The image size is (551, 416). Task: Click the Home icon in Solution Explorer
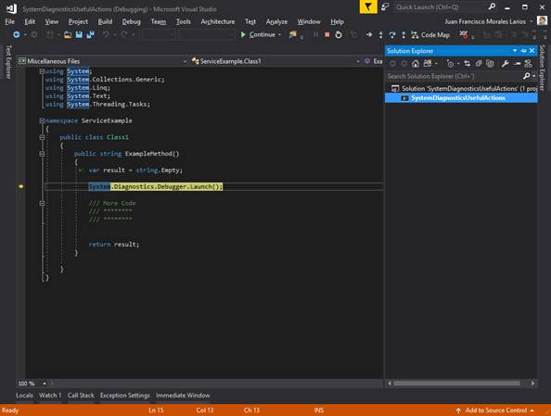[416, 64]
